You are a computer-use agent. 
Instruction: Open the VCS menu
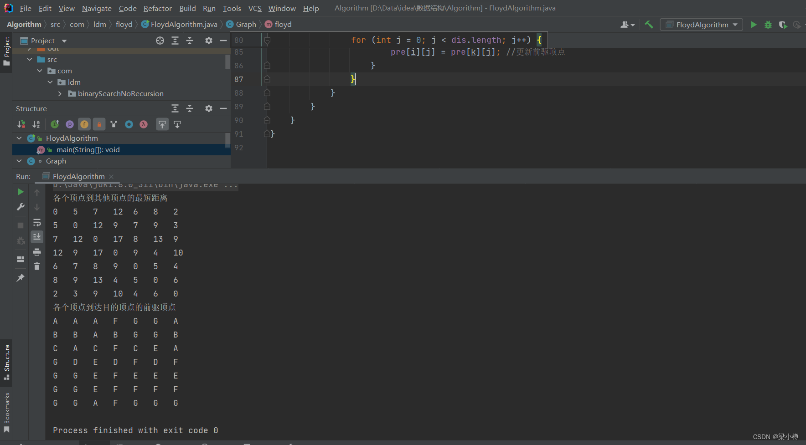point(255,8)
